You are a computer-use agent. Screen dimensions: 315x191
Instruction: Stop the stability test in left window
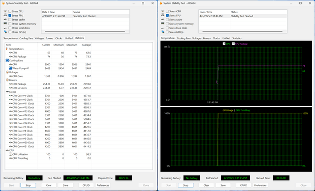[28, 185]
